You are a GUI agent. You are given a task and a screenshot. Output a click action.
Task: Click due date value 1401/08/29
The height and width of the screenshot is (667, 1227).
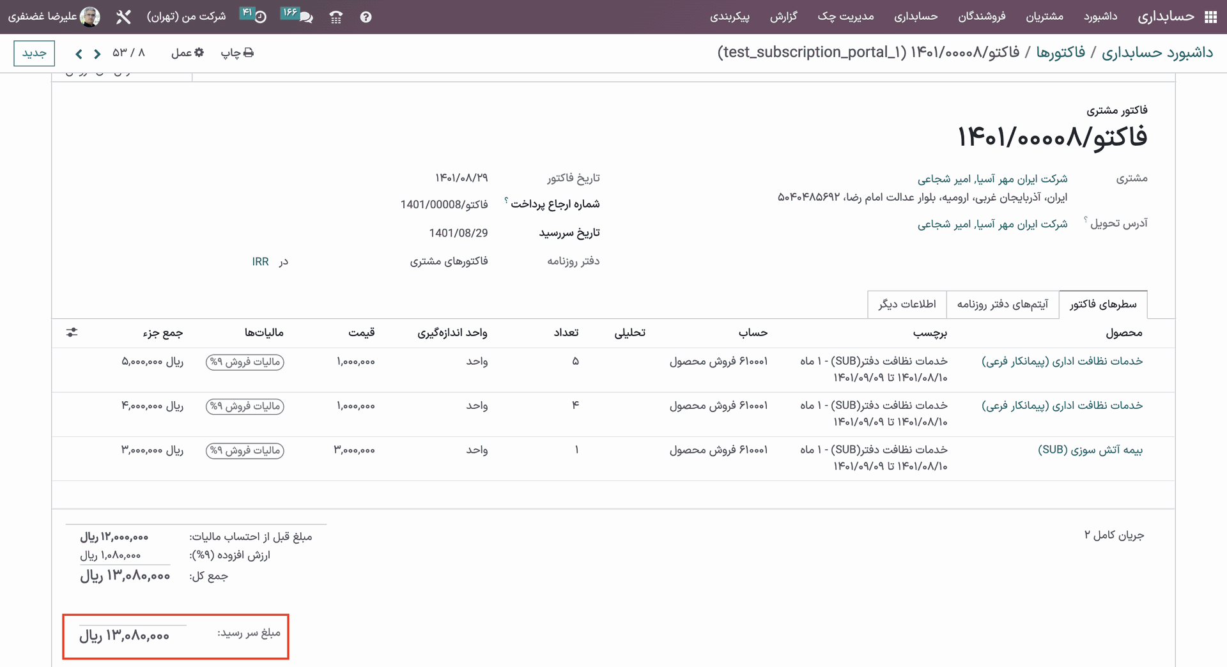point(458,233)
